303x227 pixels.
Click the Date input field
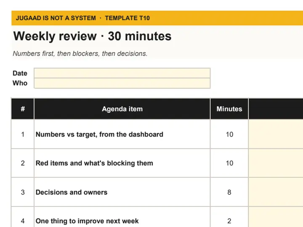point(122,73)
